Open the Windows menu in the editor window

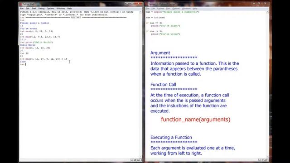(x=186, y=9)
